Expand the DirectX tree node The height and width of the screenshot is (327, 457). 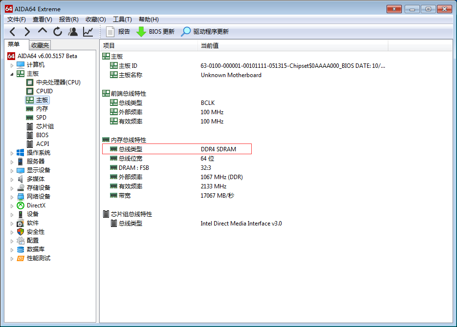[12, 205]
